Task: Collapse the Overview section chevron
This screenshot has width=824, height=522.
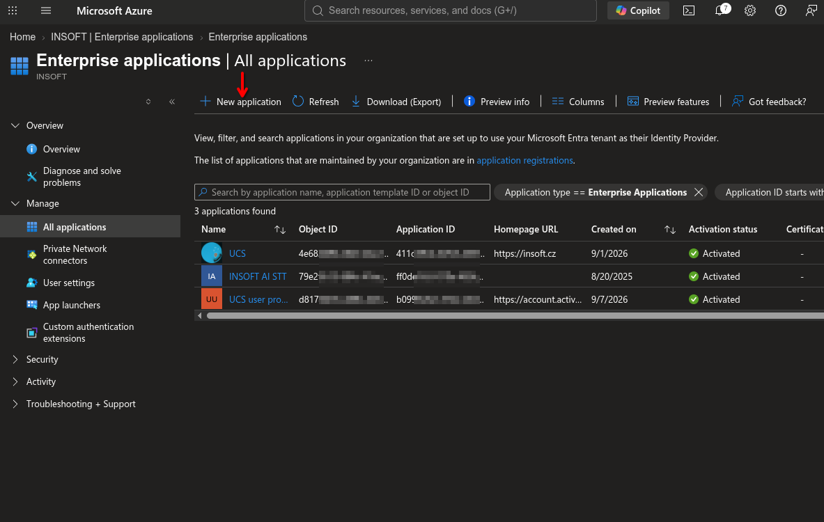Action: point(15,125)
